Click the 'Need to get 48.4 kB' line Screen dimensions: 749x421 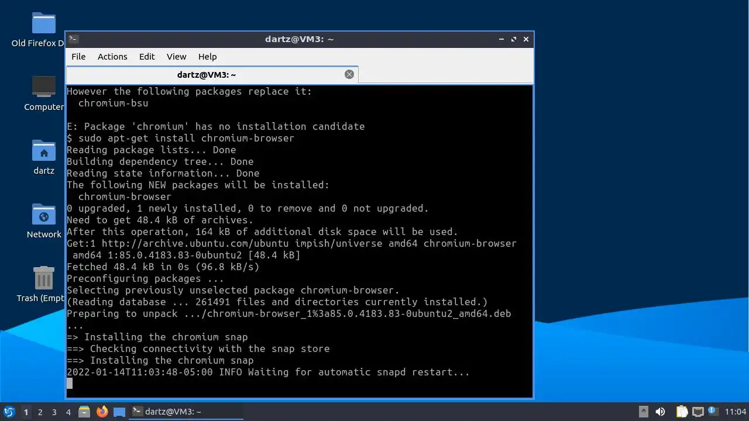coord(160,220)
